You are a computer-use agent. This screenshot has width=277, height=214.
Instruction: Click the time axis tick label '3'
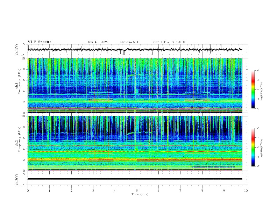pos(93,191)
